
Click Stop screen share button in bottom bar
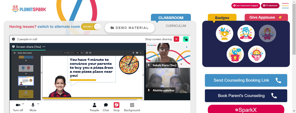pyautogui.click(x=116, y=107)
